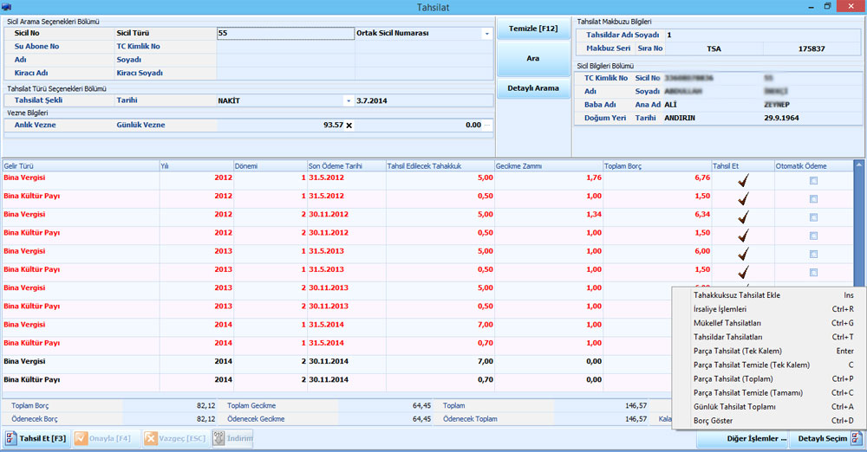The height and width of the screenshot is (452, 867).
Task: Sort by the Dönemi column header
Action: pos(270,165)
